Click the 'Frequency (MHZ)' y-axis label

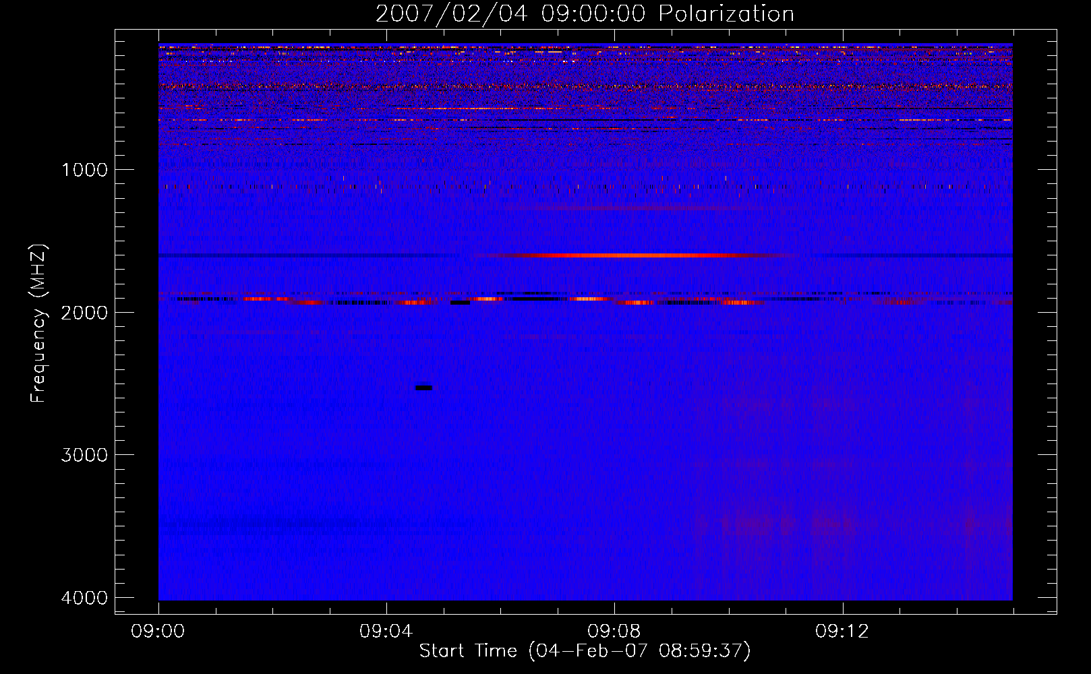pyautogui.click(x=39, y=324)
